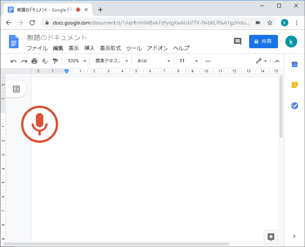Click the redo arrow icon
The height and width of the screenshot is (247, 305).
24,61
